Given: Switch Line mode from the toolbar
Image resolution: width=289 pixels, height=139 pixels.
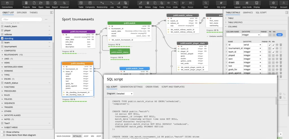Looking at the screenshot, I should 247,5.
